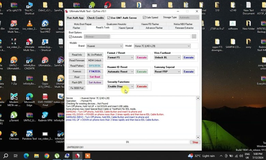This screenshot has width=266, height=160.
Task: Switch to the Moto Boot Repair tab
Action: [x=83, y=24]
